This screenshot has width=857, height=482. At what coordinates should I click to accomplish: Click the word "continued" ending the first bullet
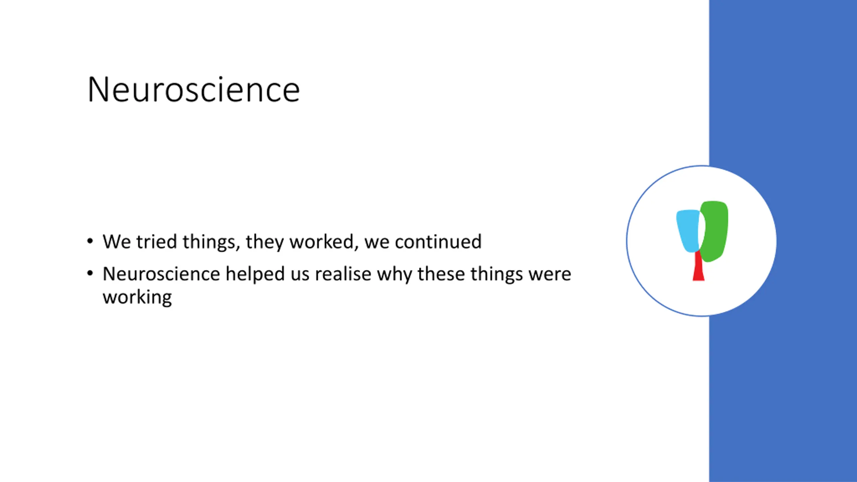click(x=438, y=241)
